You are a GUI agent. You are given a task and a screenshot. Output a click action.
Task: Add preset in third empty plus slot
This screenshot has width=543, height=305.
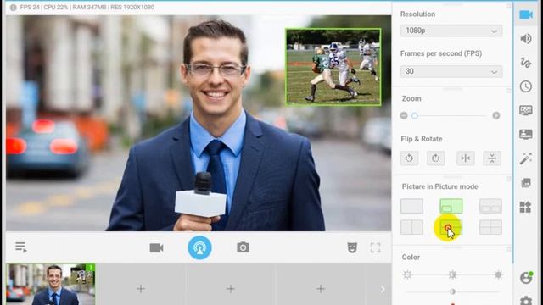tap(321, 289)
